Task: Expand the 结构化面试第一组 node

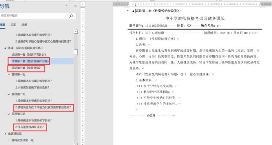Action: (x=9, y=140)
